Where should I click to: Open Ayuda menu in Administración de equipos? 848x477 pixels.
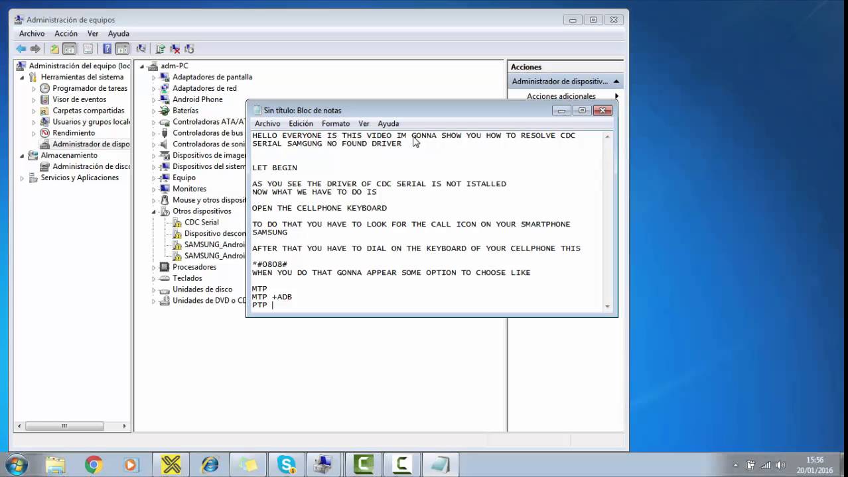click(119, 34)
